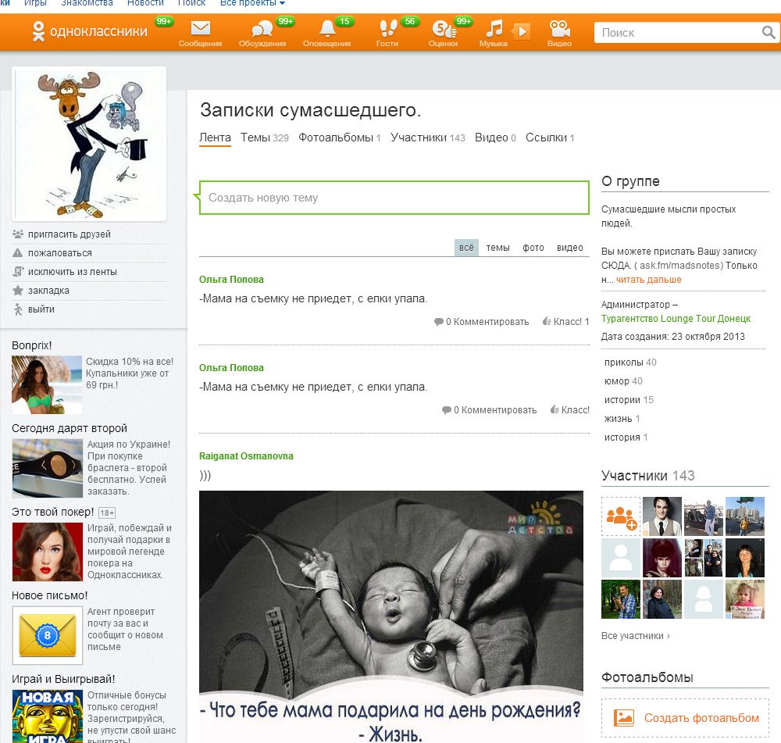
Task: Click the little girl member photo
Action: coord(744,599)
